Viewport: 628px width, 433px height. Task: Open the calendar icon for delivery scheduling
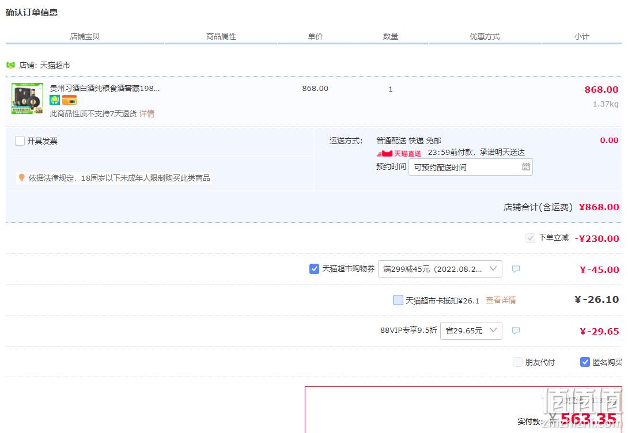pos(526,167)
